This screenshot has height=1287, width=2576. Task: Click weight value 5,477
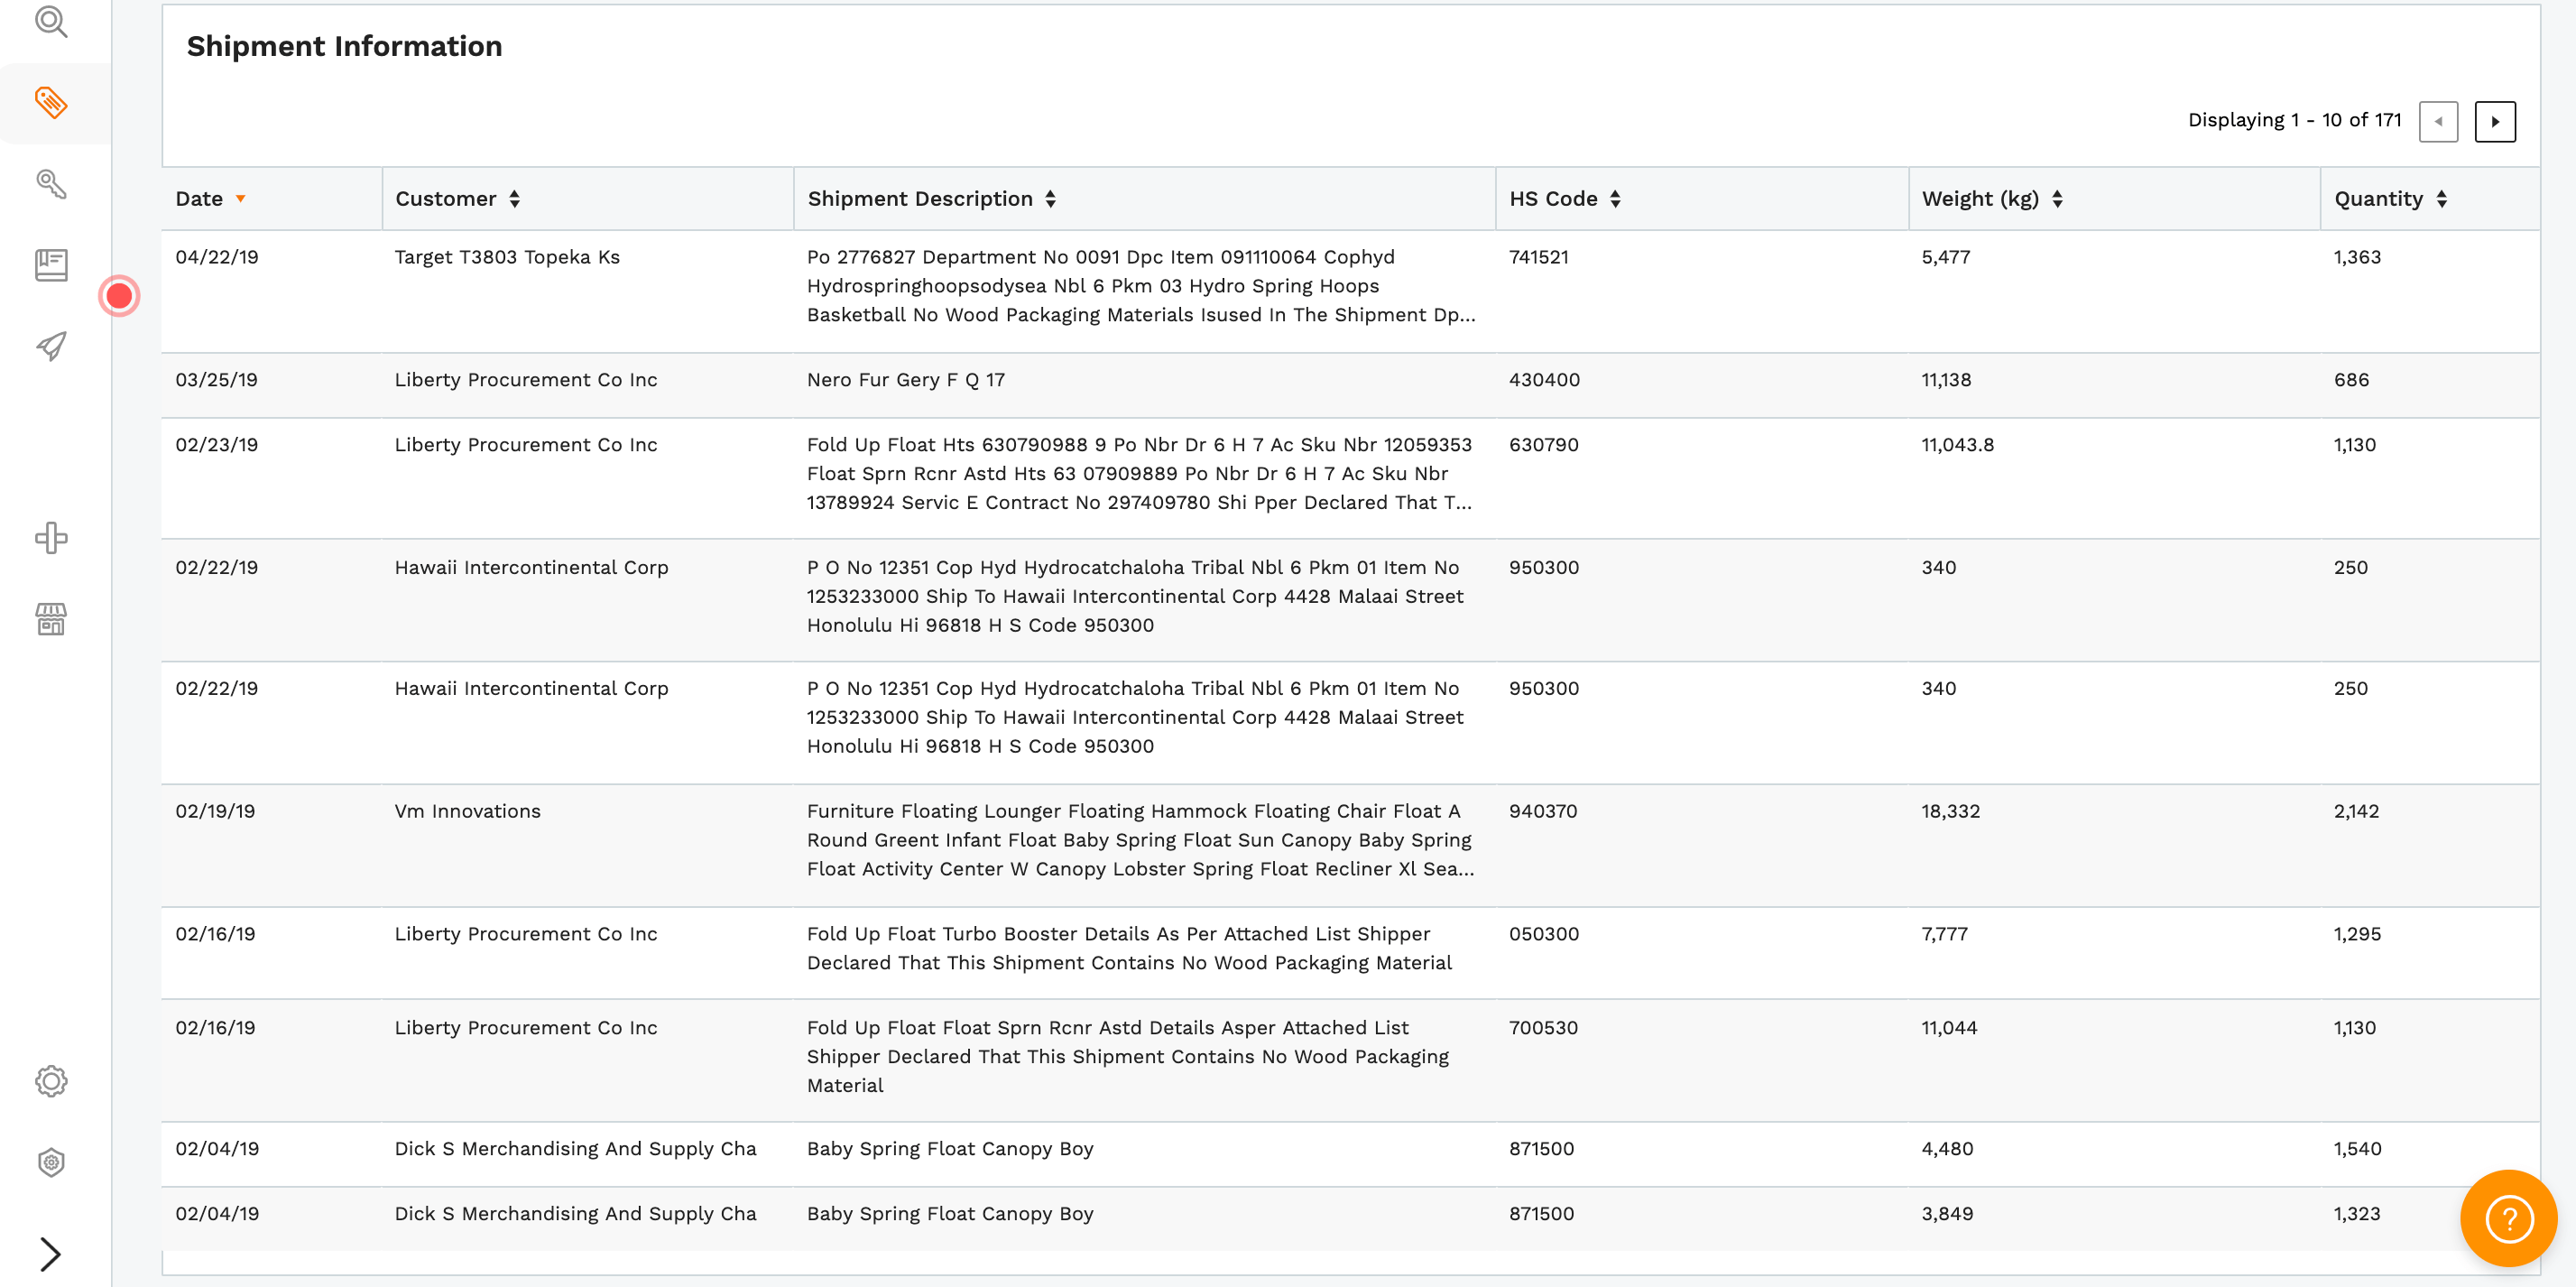click(x=1945, y=257)
